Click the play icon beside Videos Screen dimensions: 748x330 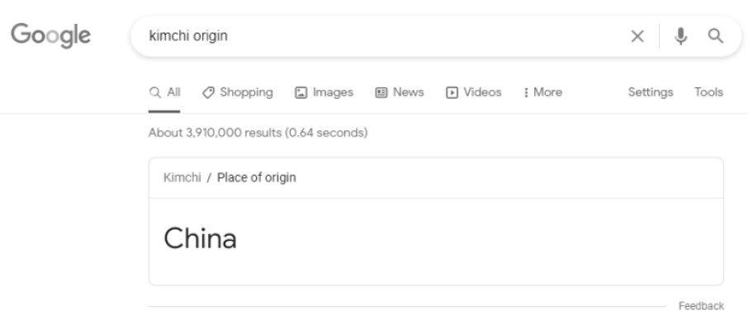452,92
